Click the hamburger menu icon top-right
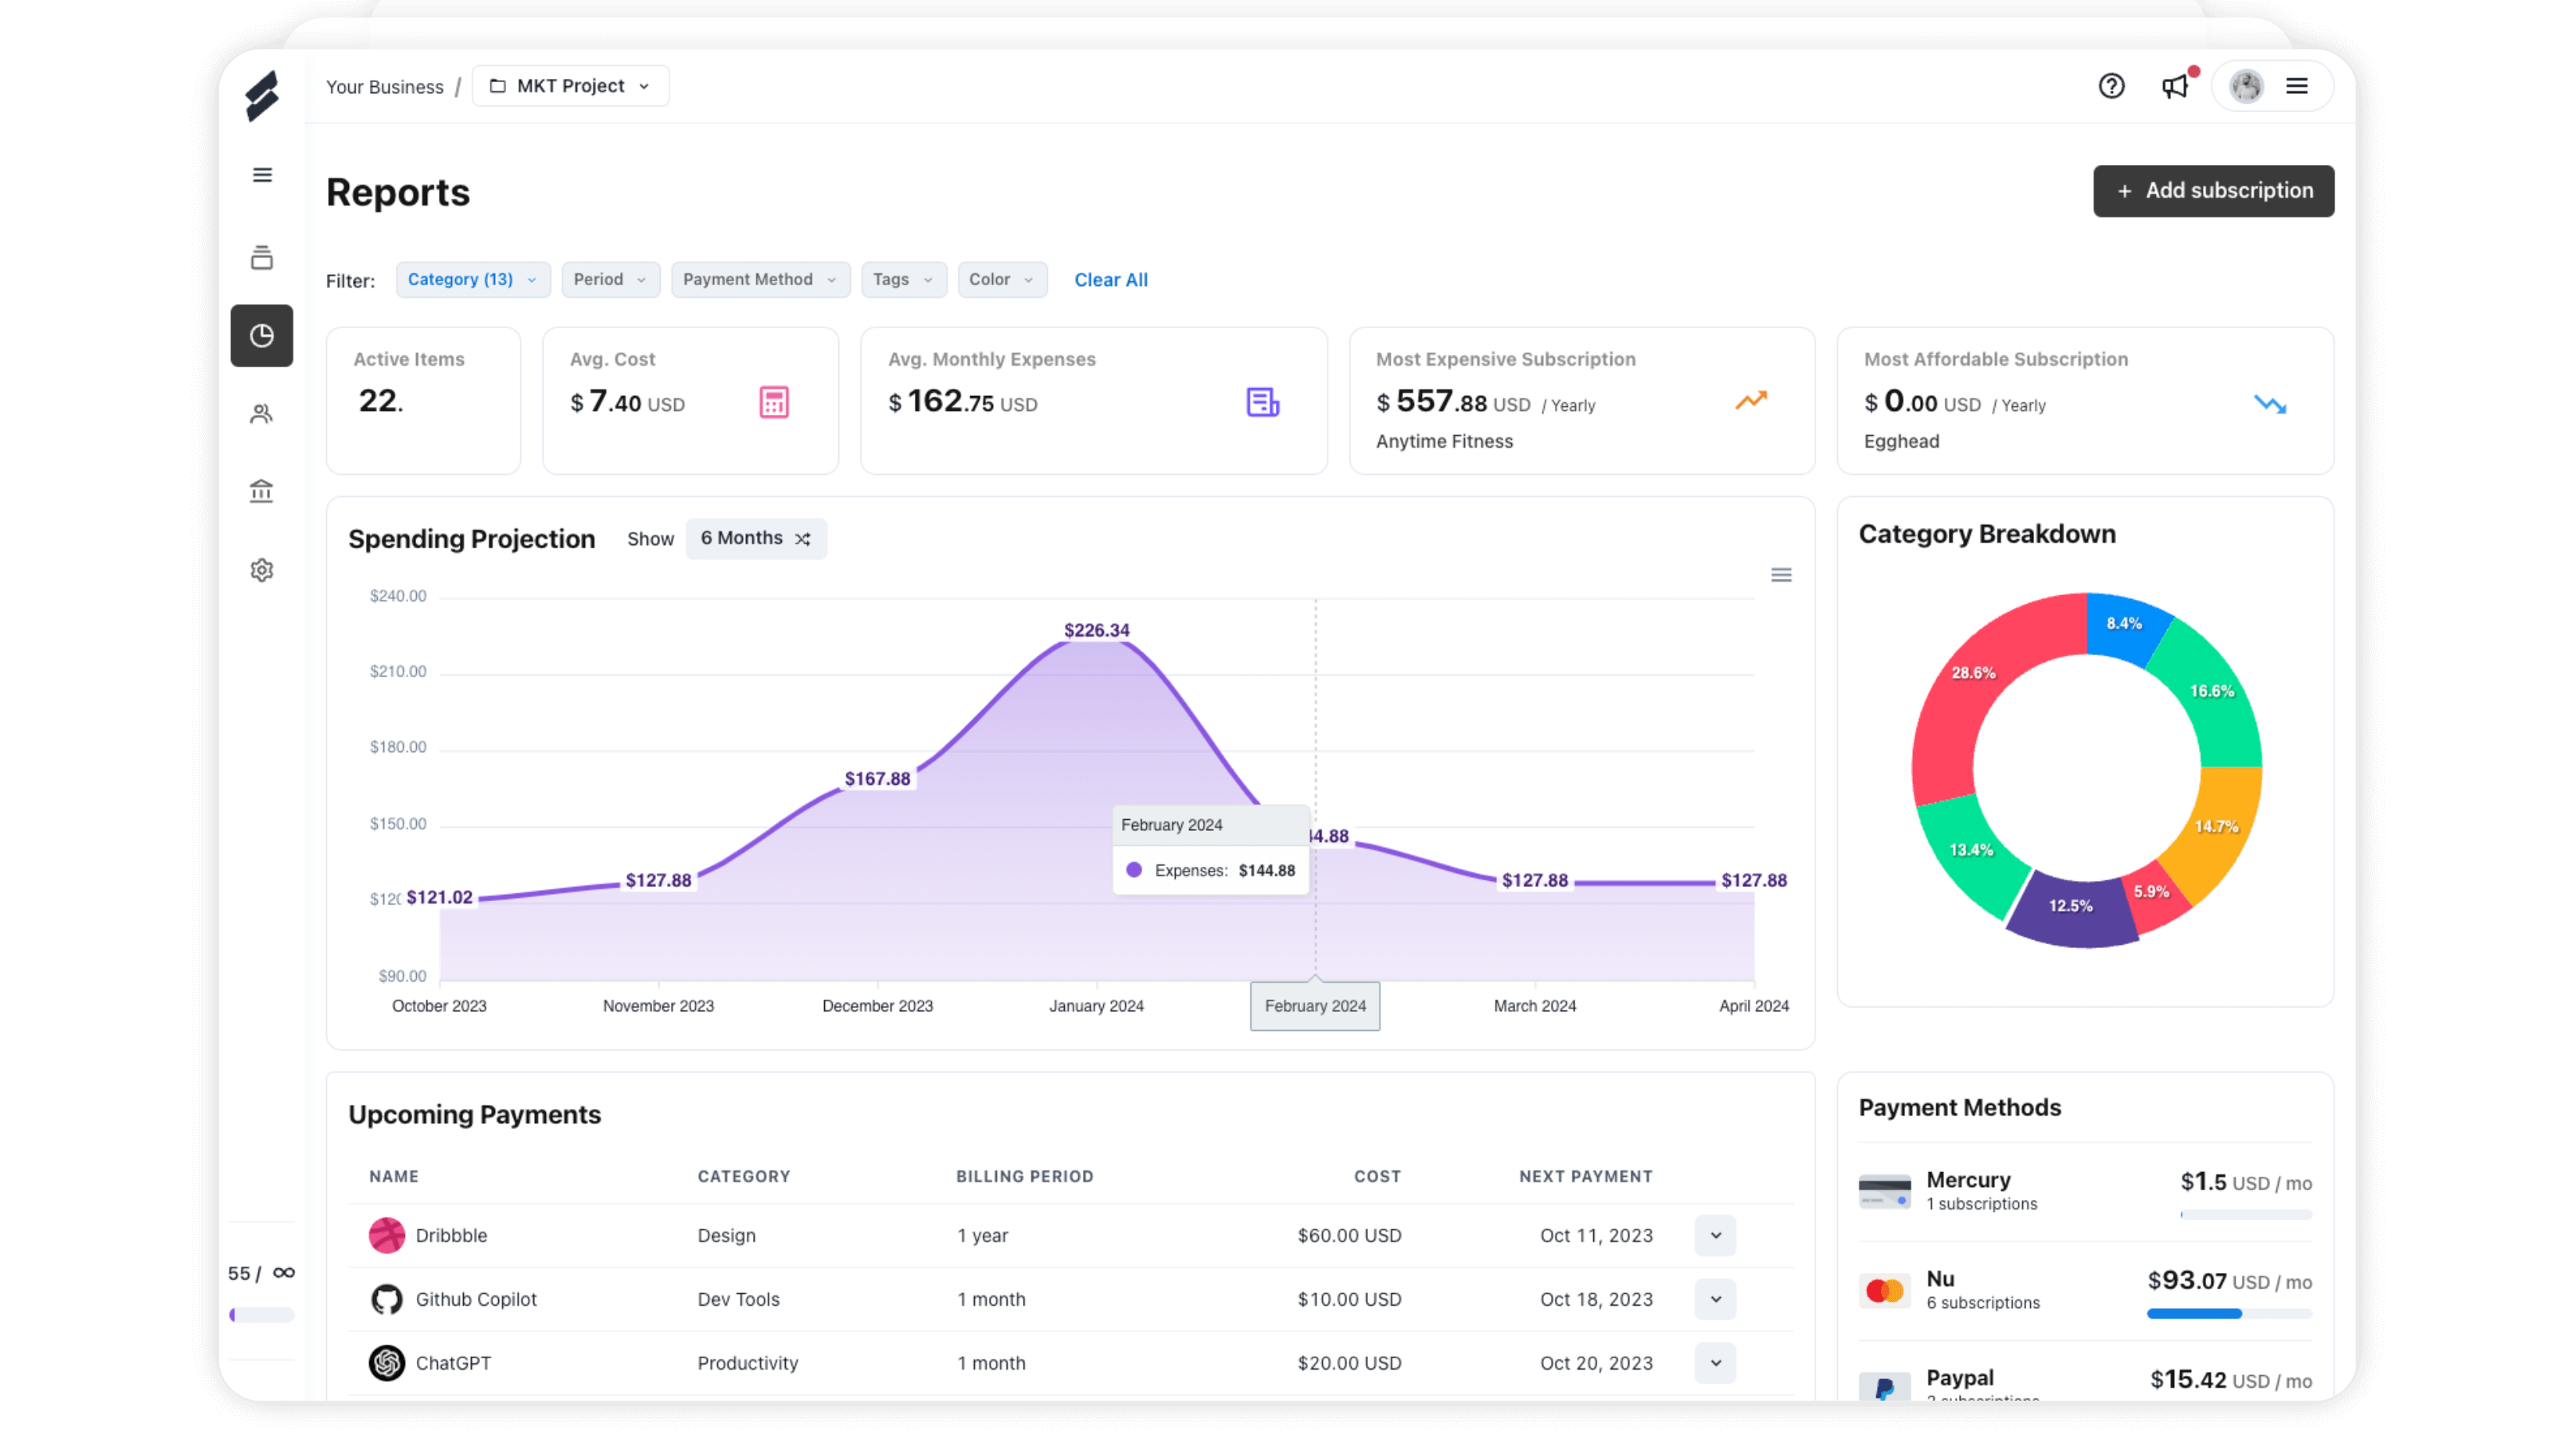 2296,85
